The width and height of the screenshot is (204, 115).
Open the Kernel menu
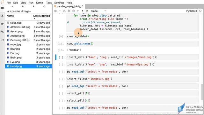(x=40, y=3)
